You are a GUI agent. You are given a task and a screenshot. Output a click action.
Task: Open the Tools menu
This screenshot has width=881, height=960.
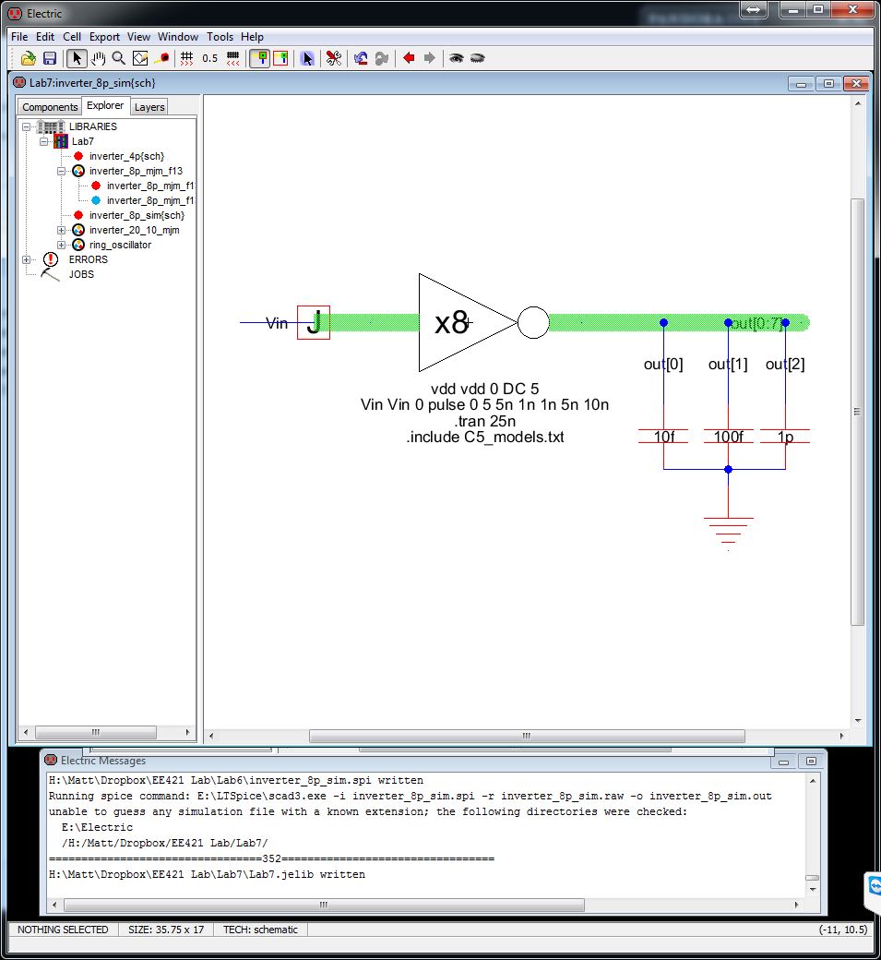[220, 37]
